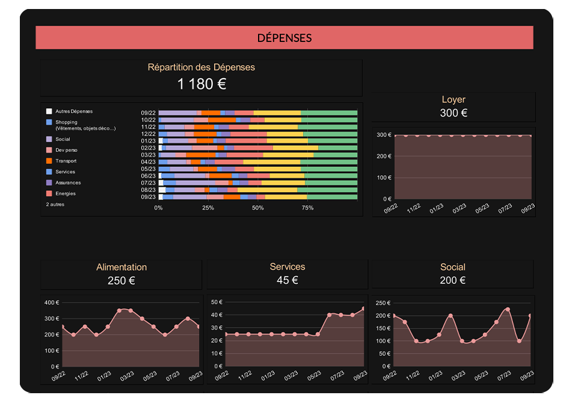Click the 50% label on the bar chart axis

257,208
